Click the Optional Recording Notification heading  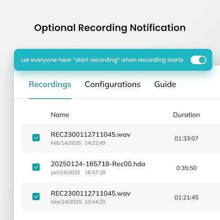click(110, 28)
